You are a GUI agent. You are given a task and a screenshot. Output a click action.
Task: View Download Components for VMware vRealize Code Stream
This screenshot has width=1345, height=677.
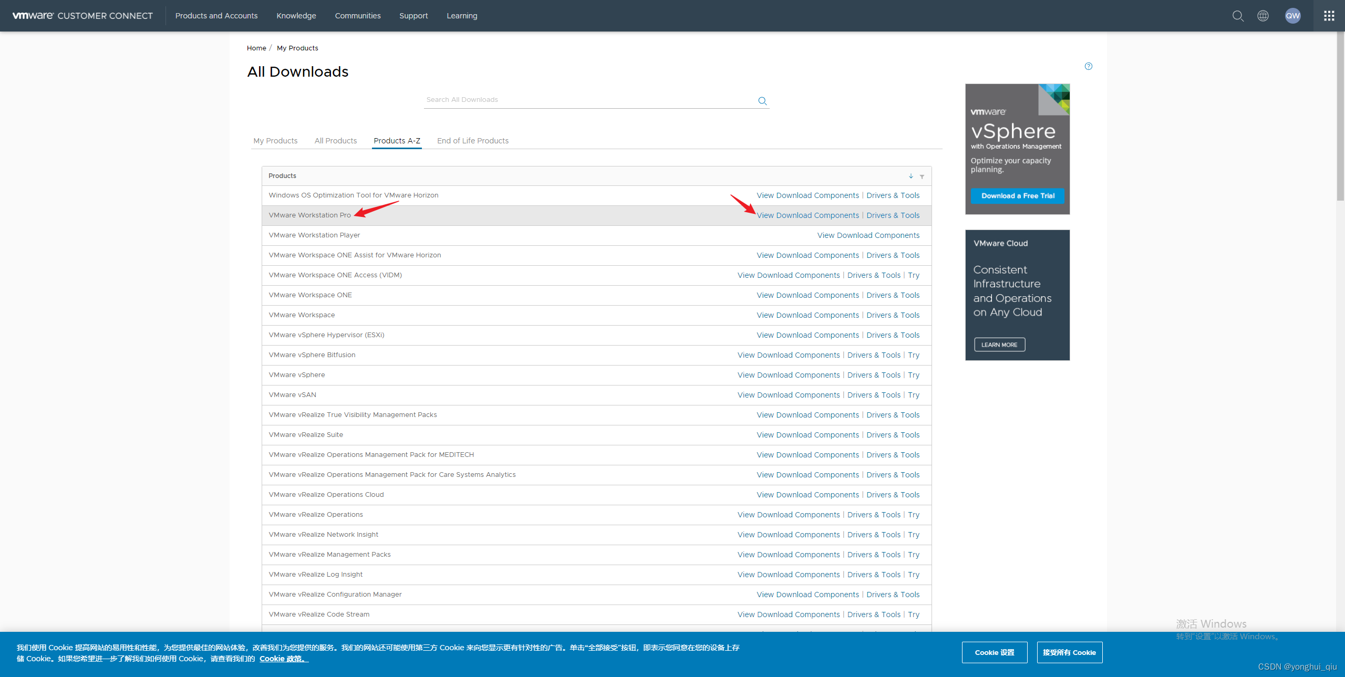[789, 614]
